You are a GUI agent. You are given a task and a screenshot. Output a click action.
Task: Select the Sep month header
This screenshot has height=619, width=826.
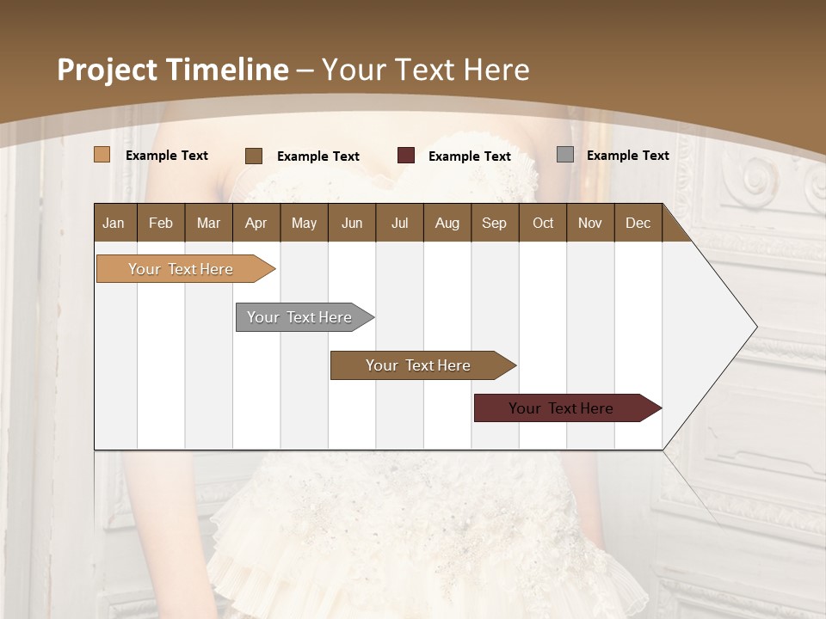[495, 223]
